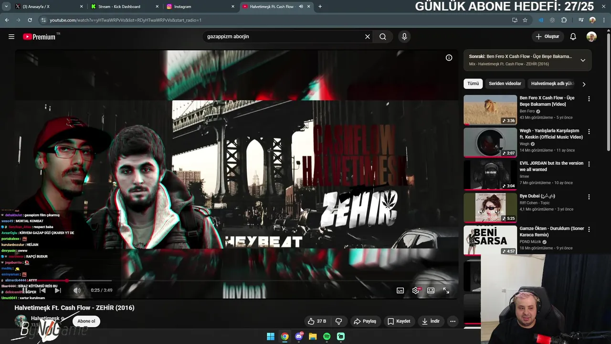This screenshot has height=344, width=611.
Task: Open a new browser tab
Action: click(320, 7)
